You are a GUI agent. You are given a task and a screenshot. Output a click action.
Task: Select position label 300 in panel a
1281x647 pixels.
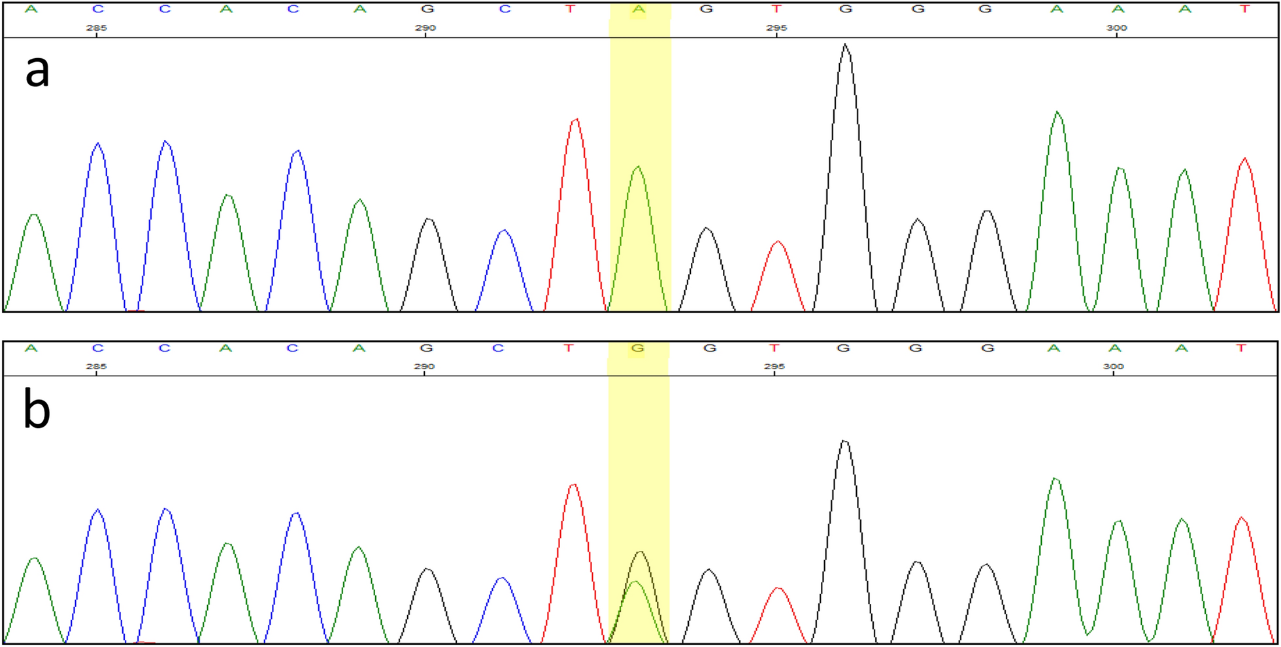pyautogui.click(x=1116, y=28)
